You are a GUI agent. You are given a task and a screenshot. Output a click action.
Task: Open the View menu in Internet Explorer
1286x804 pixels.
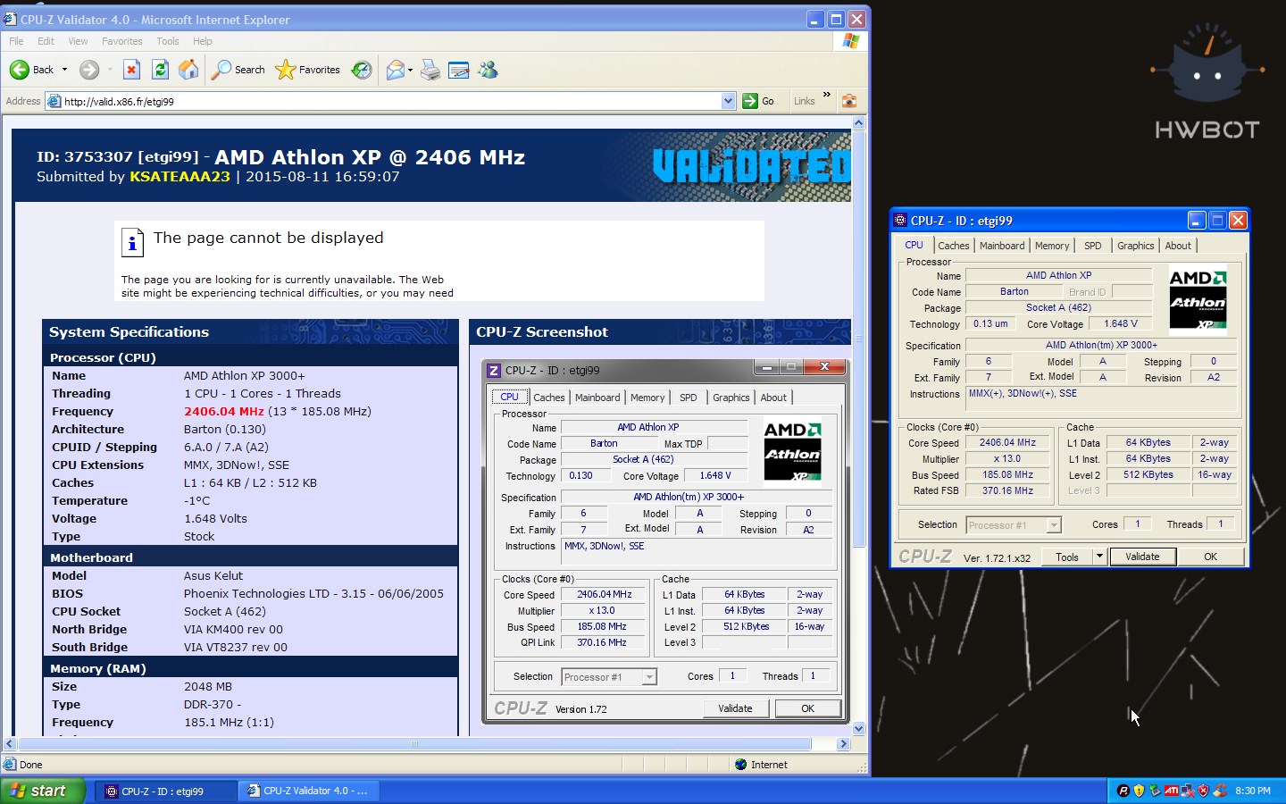78,41
